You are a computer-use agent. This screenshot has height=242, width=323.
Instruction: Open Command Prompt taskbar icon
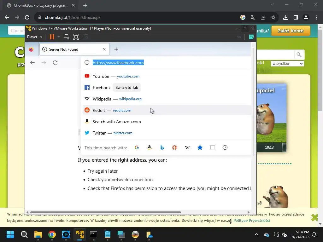coord(93,234)
